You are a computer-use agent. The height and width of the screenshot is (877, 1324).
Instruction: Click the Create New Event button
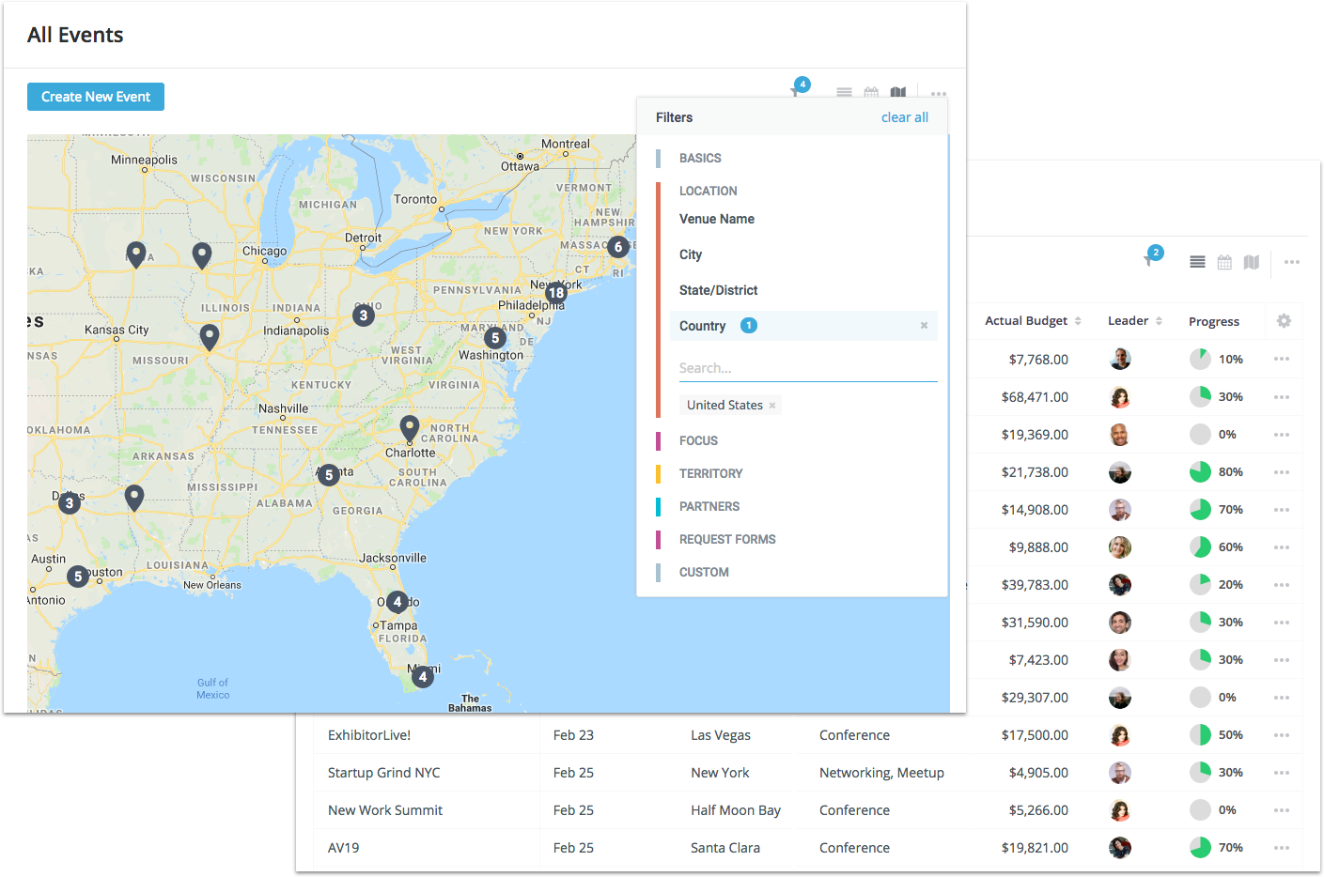click(x=96, y=97)
